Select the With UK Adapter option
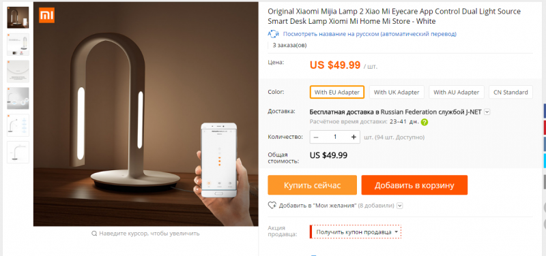 point(397,93)
